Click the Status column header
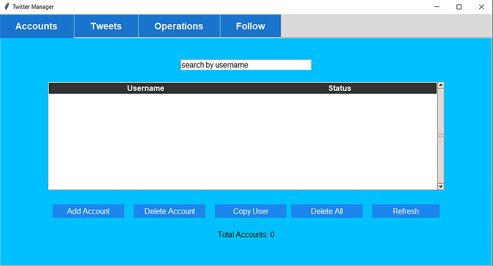Screen dimensions: 493x266 click(x=340, y=88)
